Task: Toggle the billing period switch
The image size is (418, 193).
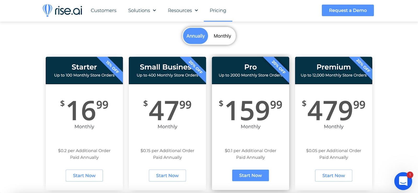Action: point(209,36)
